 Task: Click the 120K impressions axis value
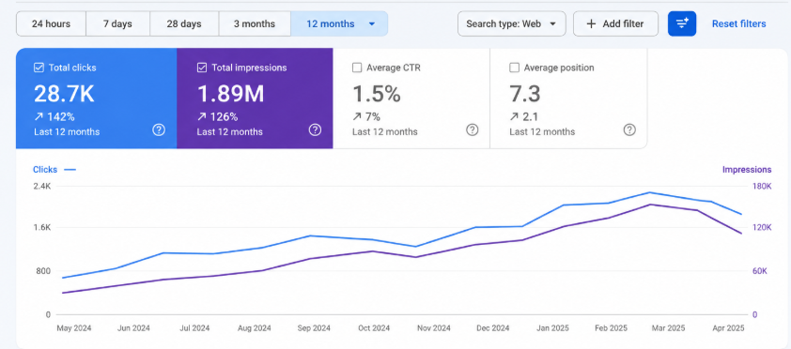(x=762, y=228)
